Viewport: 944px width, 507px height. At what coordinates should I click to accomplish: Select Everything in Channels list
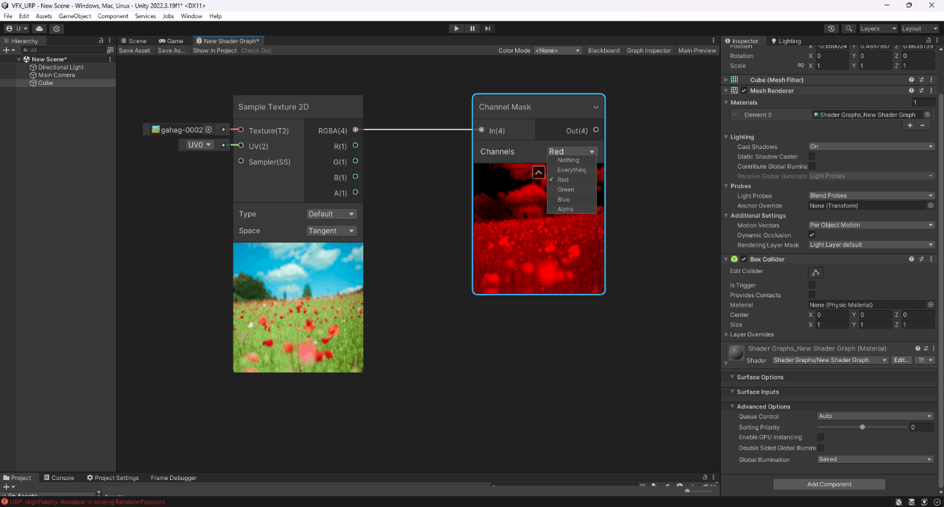point(572,170)
